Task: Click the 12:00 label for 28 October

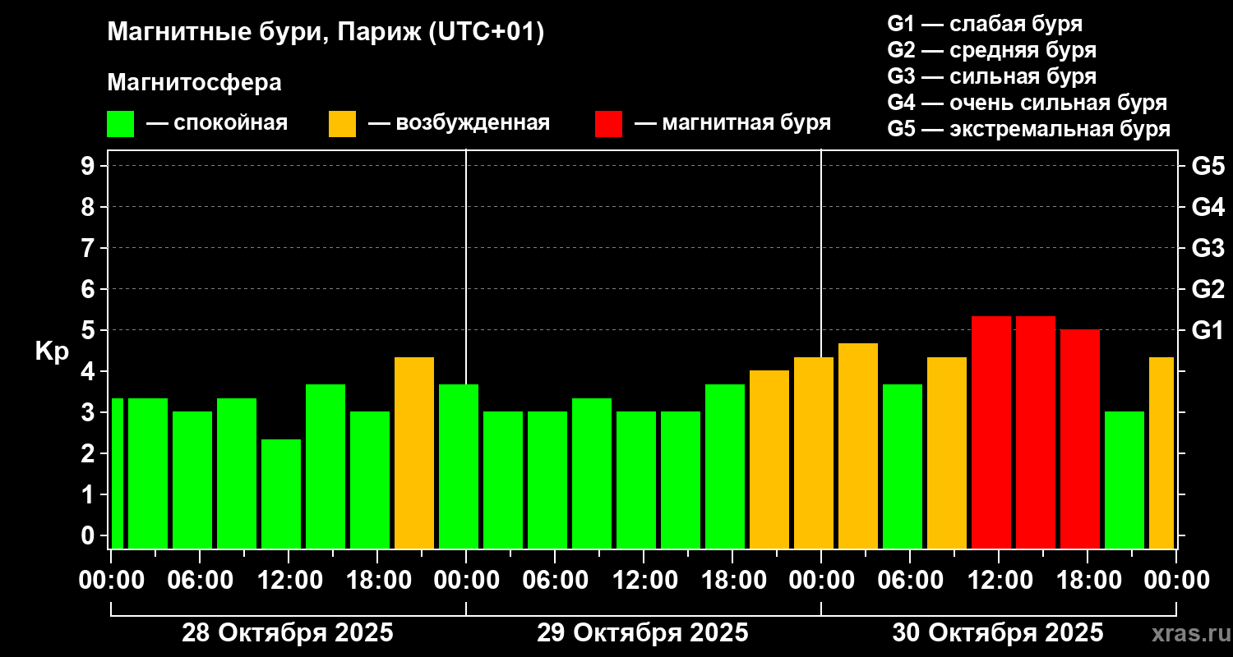Action: tap(289, 580)
